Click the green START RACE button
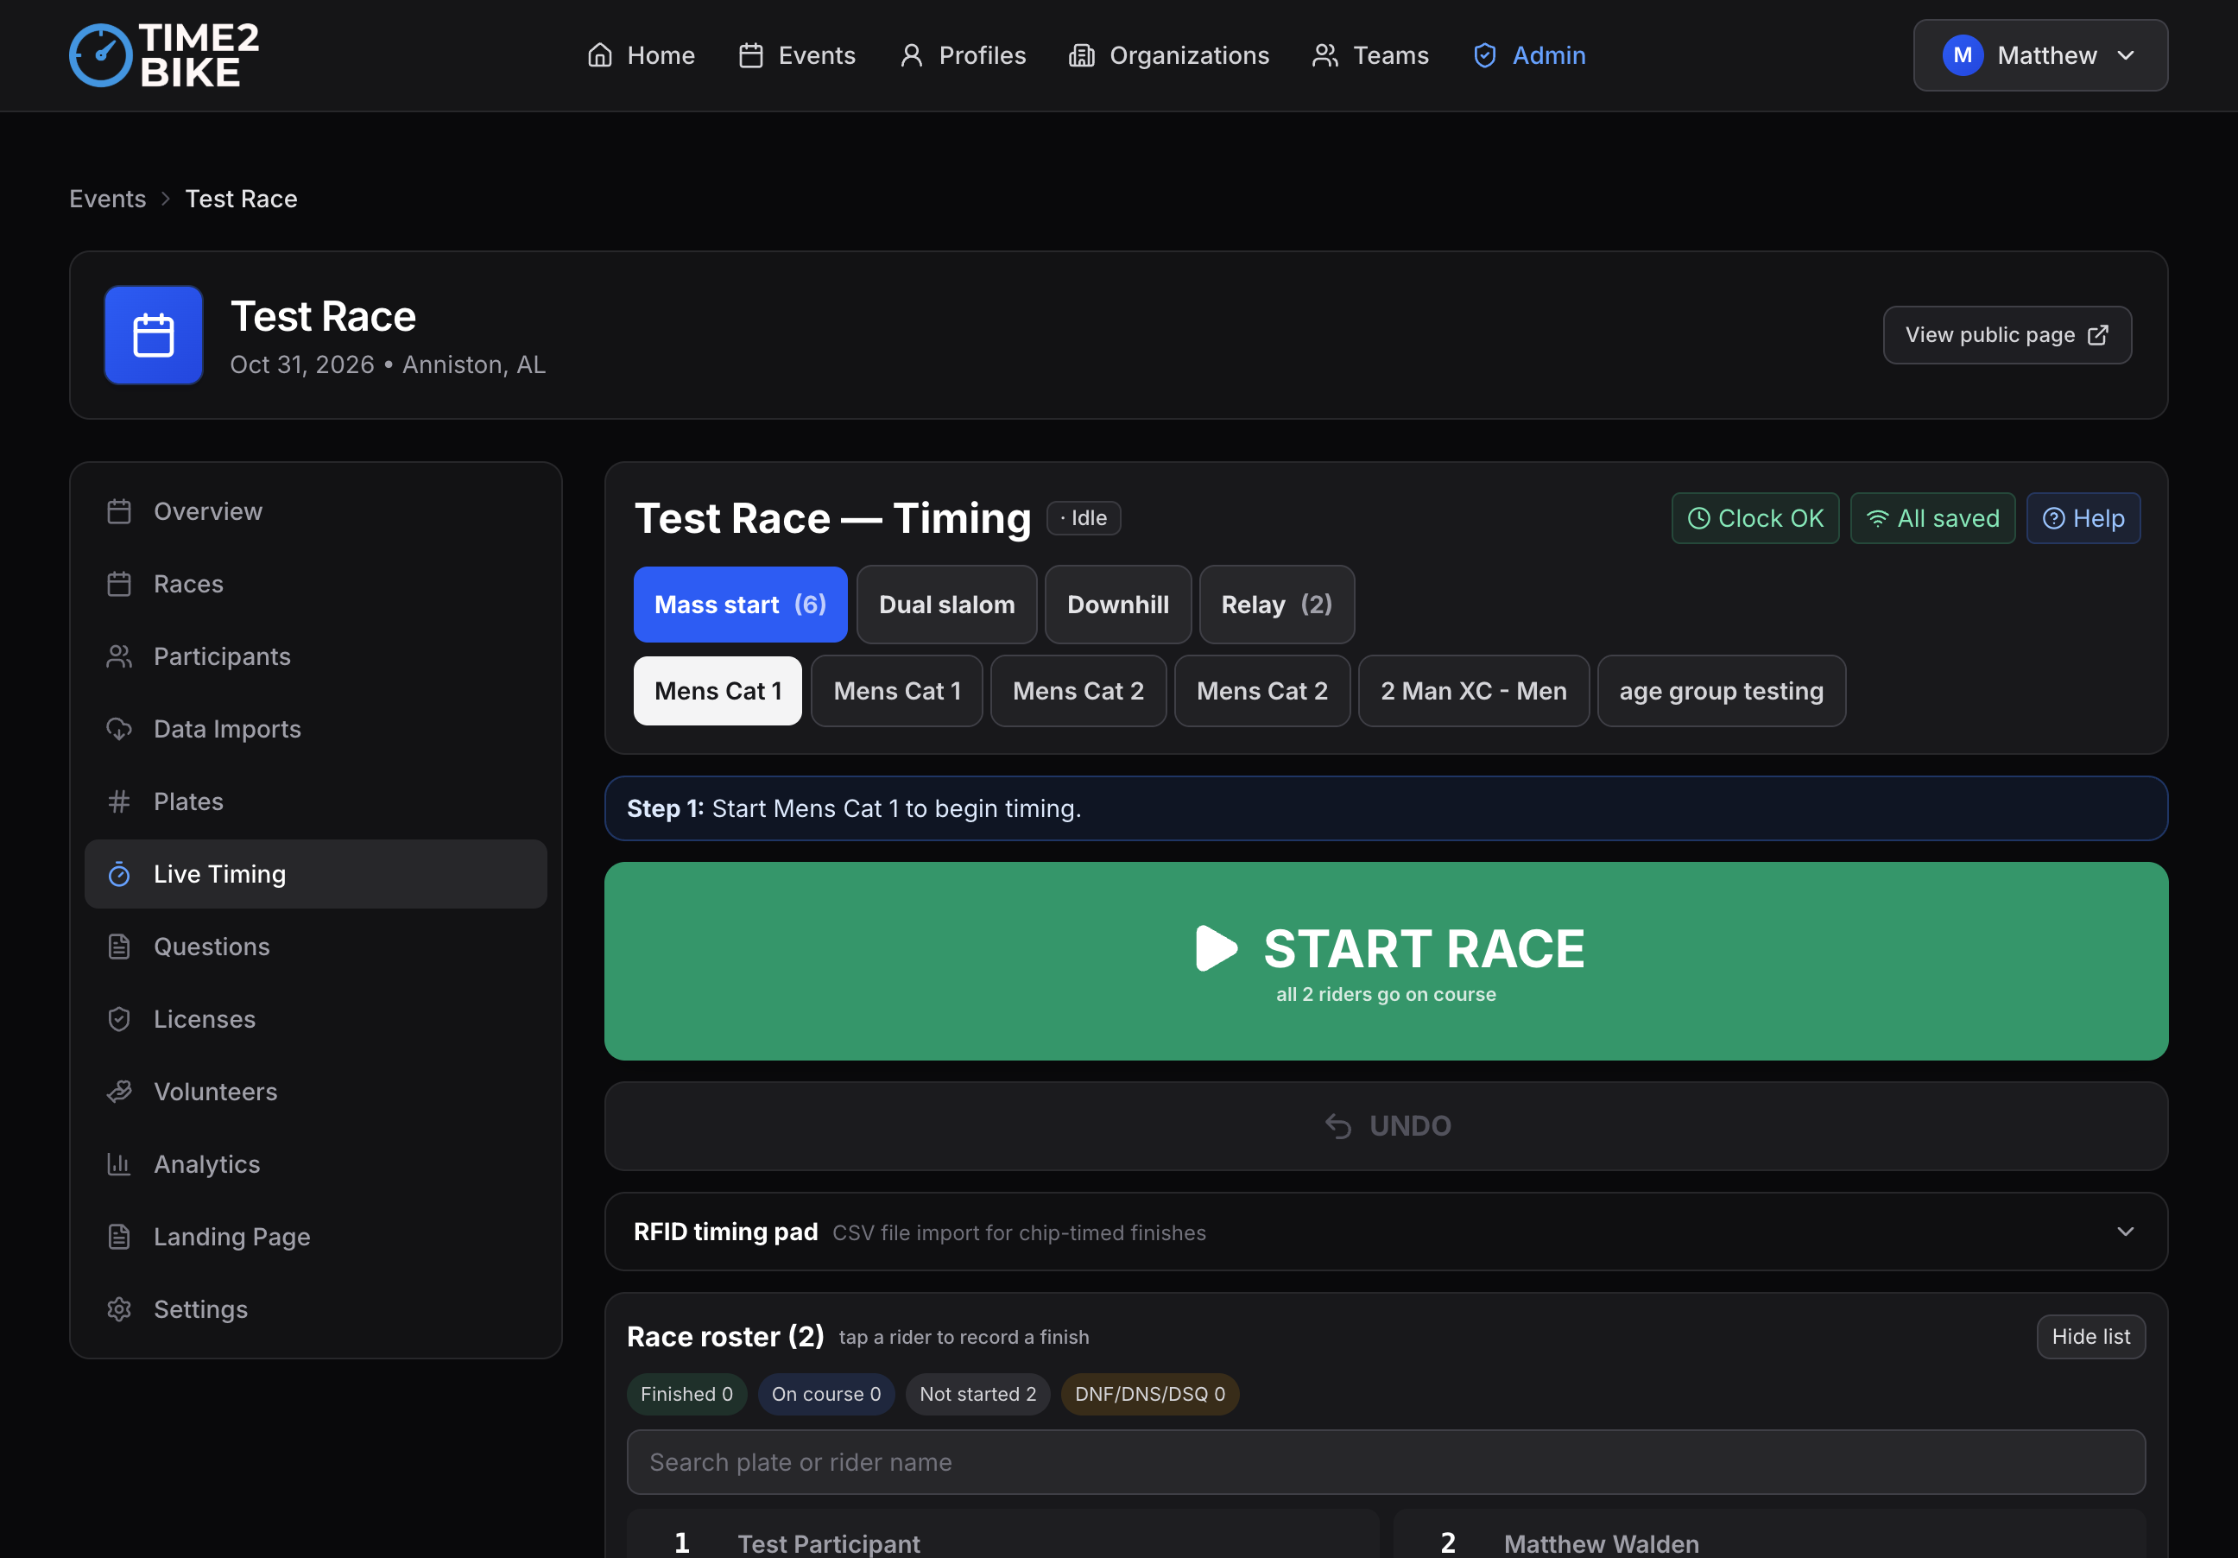Screen dimensions: 2238x1558 tap(1385, 960)
